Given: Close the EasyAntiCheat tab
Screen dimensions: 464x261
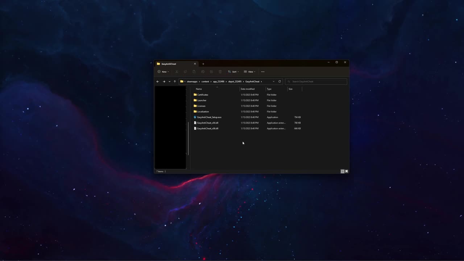Looking at the screenshot, I should pyautogui.click(x=195, y=64).
